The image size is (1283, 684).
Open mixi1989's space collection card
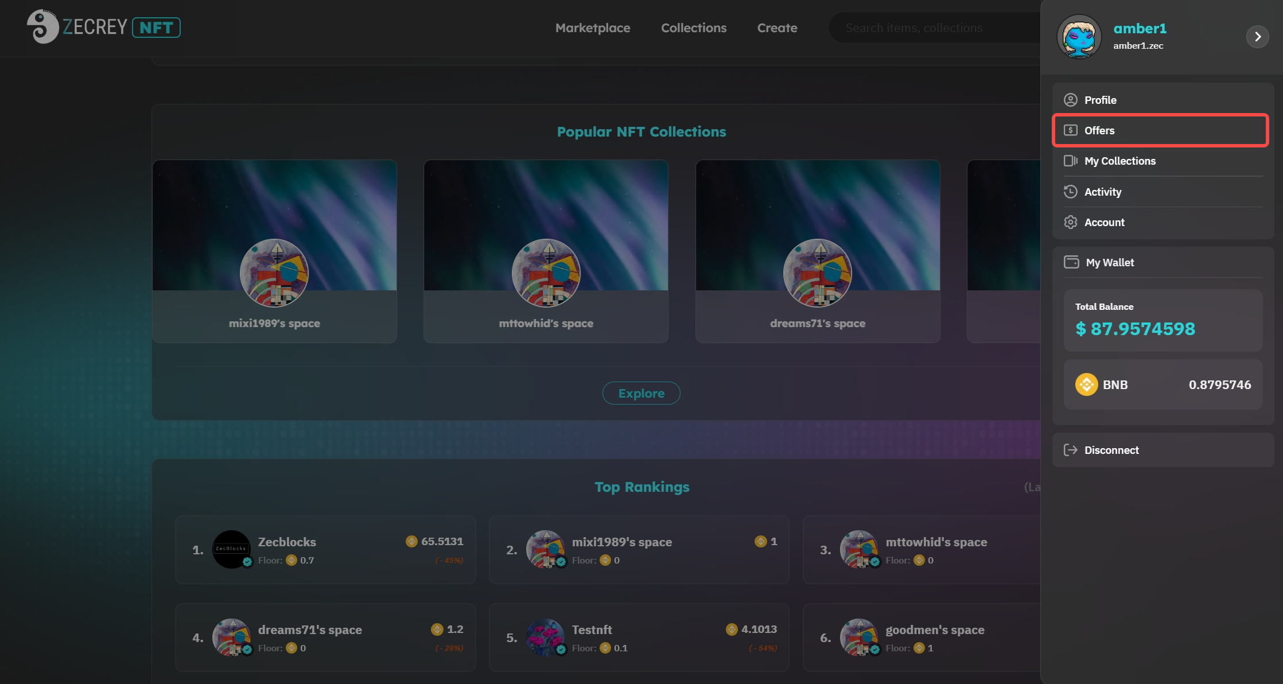(274, 251)
